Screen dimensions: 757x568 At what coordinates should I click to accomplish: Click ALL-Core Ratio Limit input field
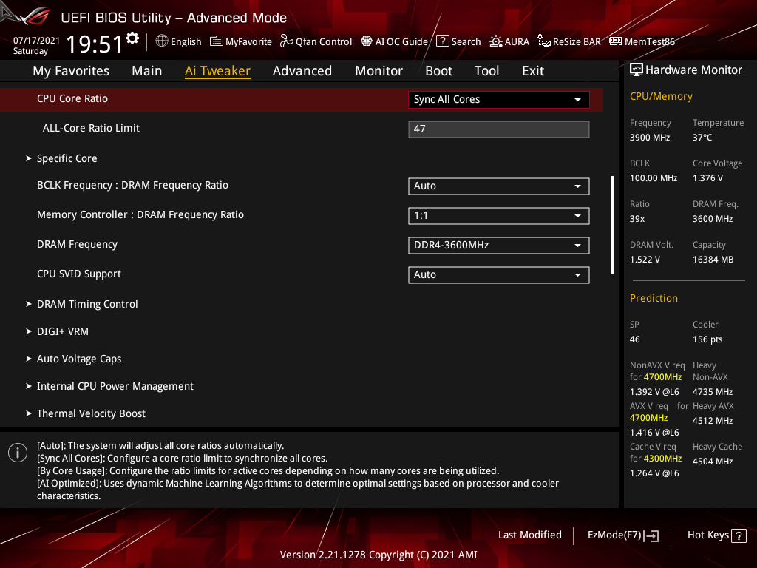point(499,129)
